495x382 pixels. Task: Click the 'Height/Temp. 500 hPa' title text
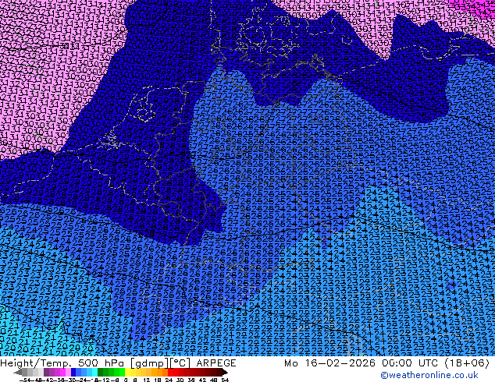pos(61,363)
